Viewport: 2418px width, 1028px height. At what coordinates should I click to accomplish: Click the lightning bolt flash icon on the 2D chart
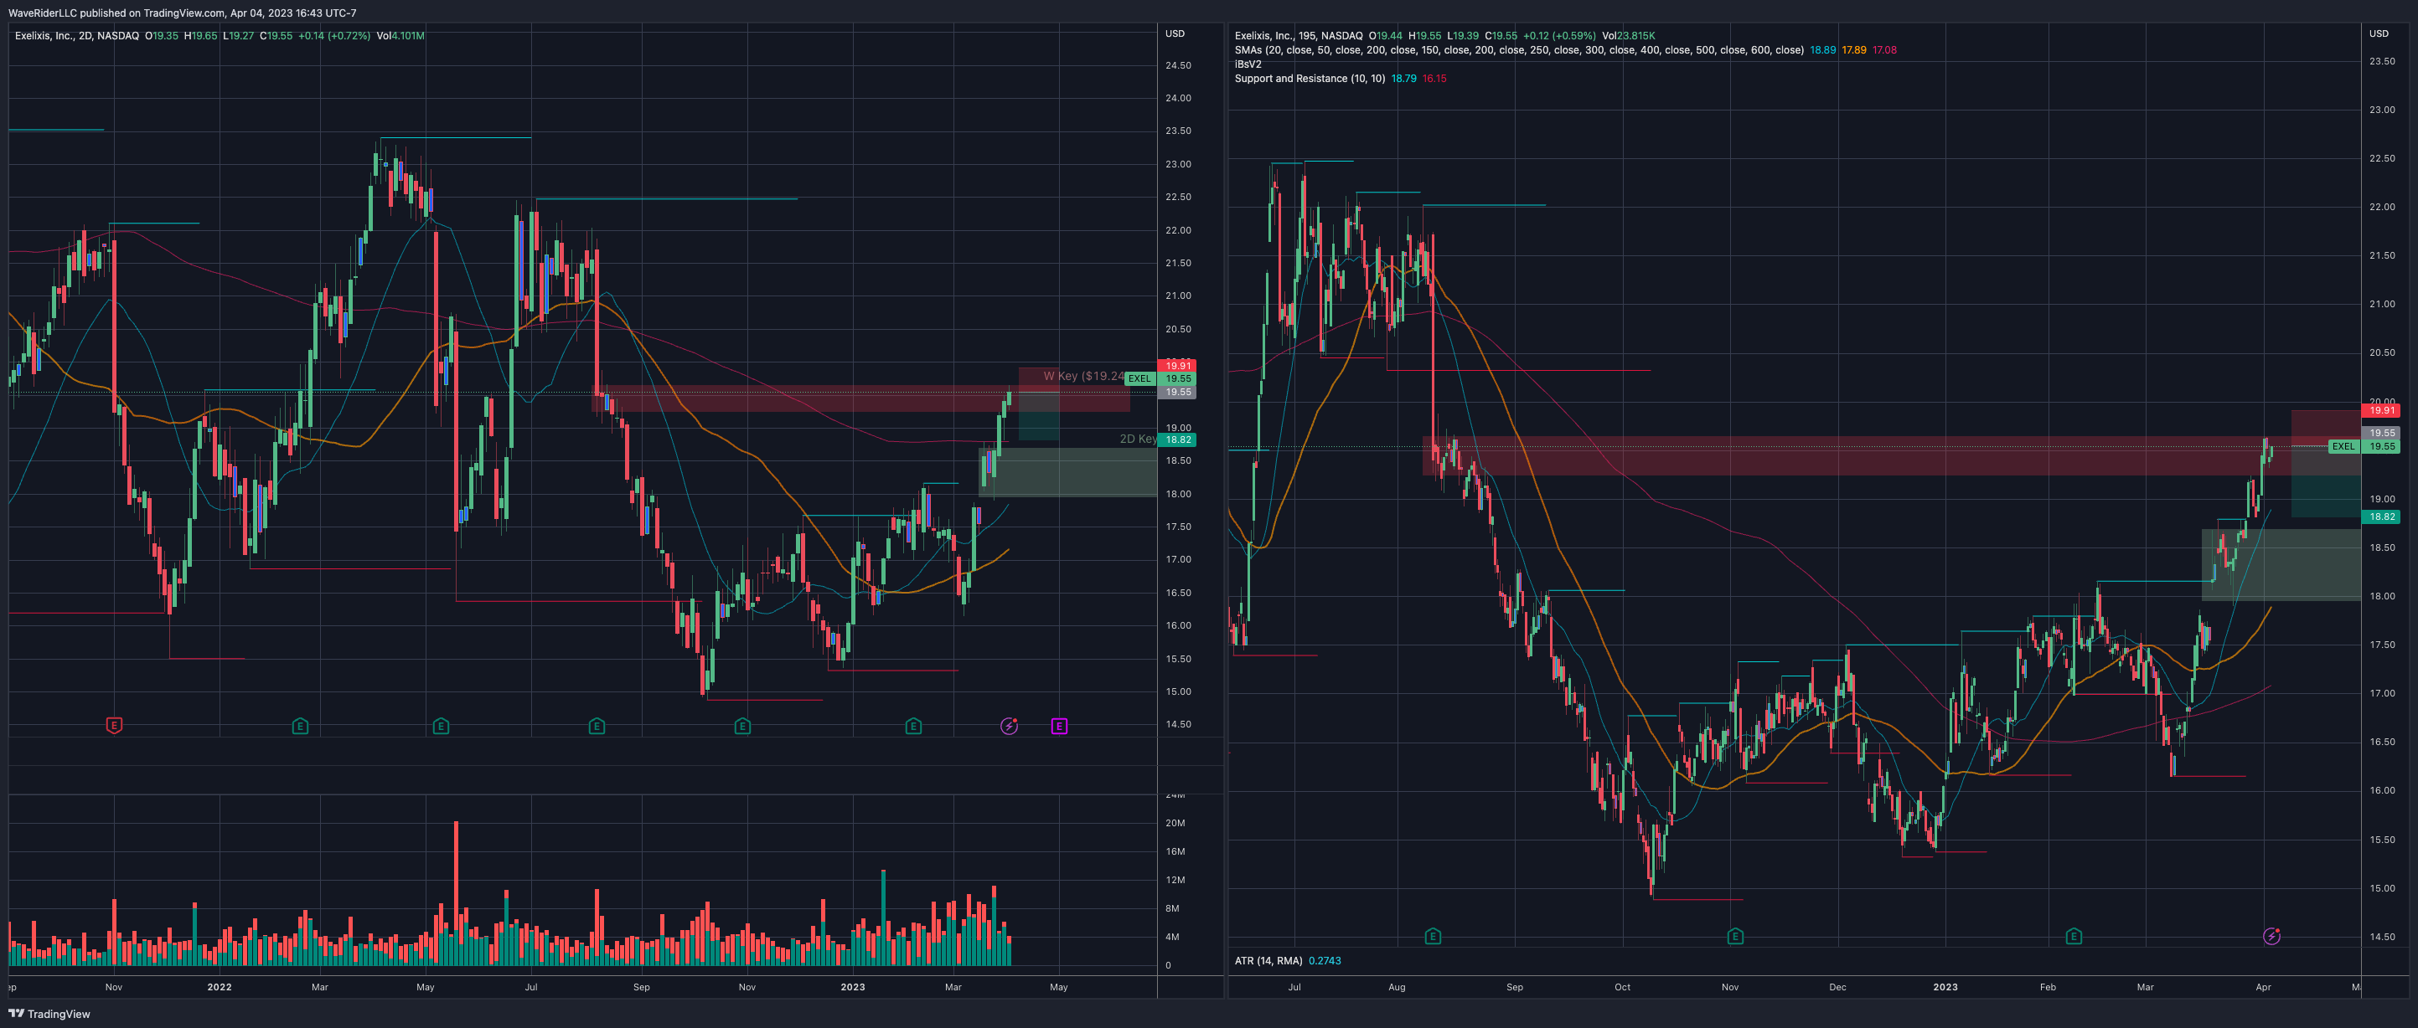(x=1008, y=727)
